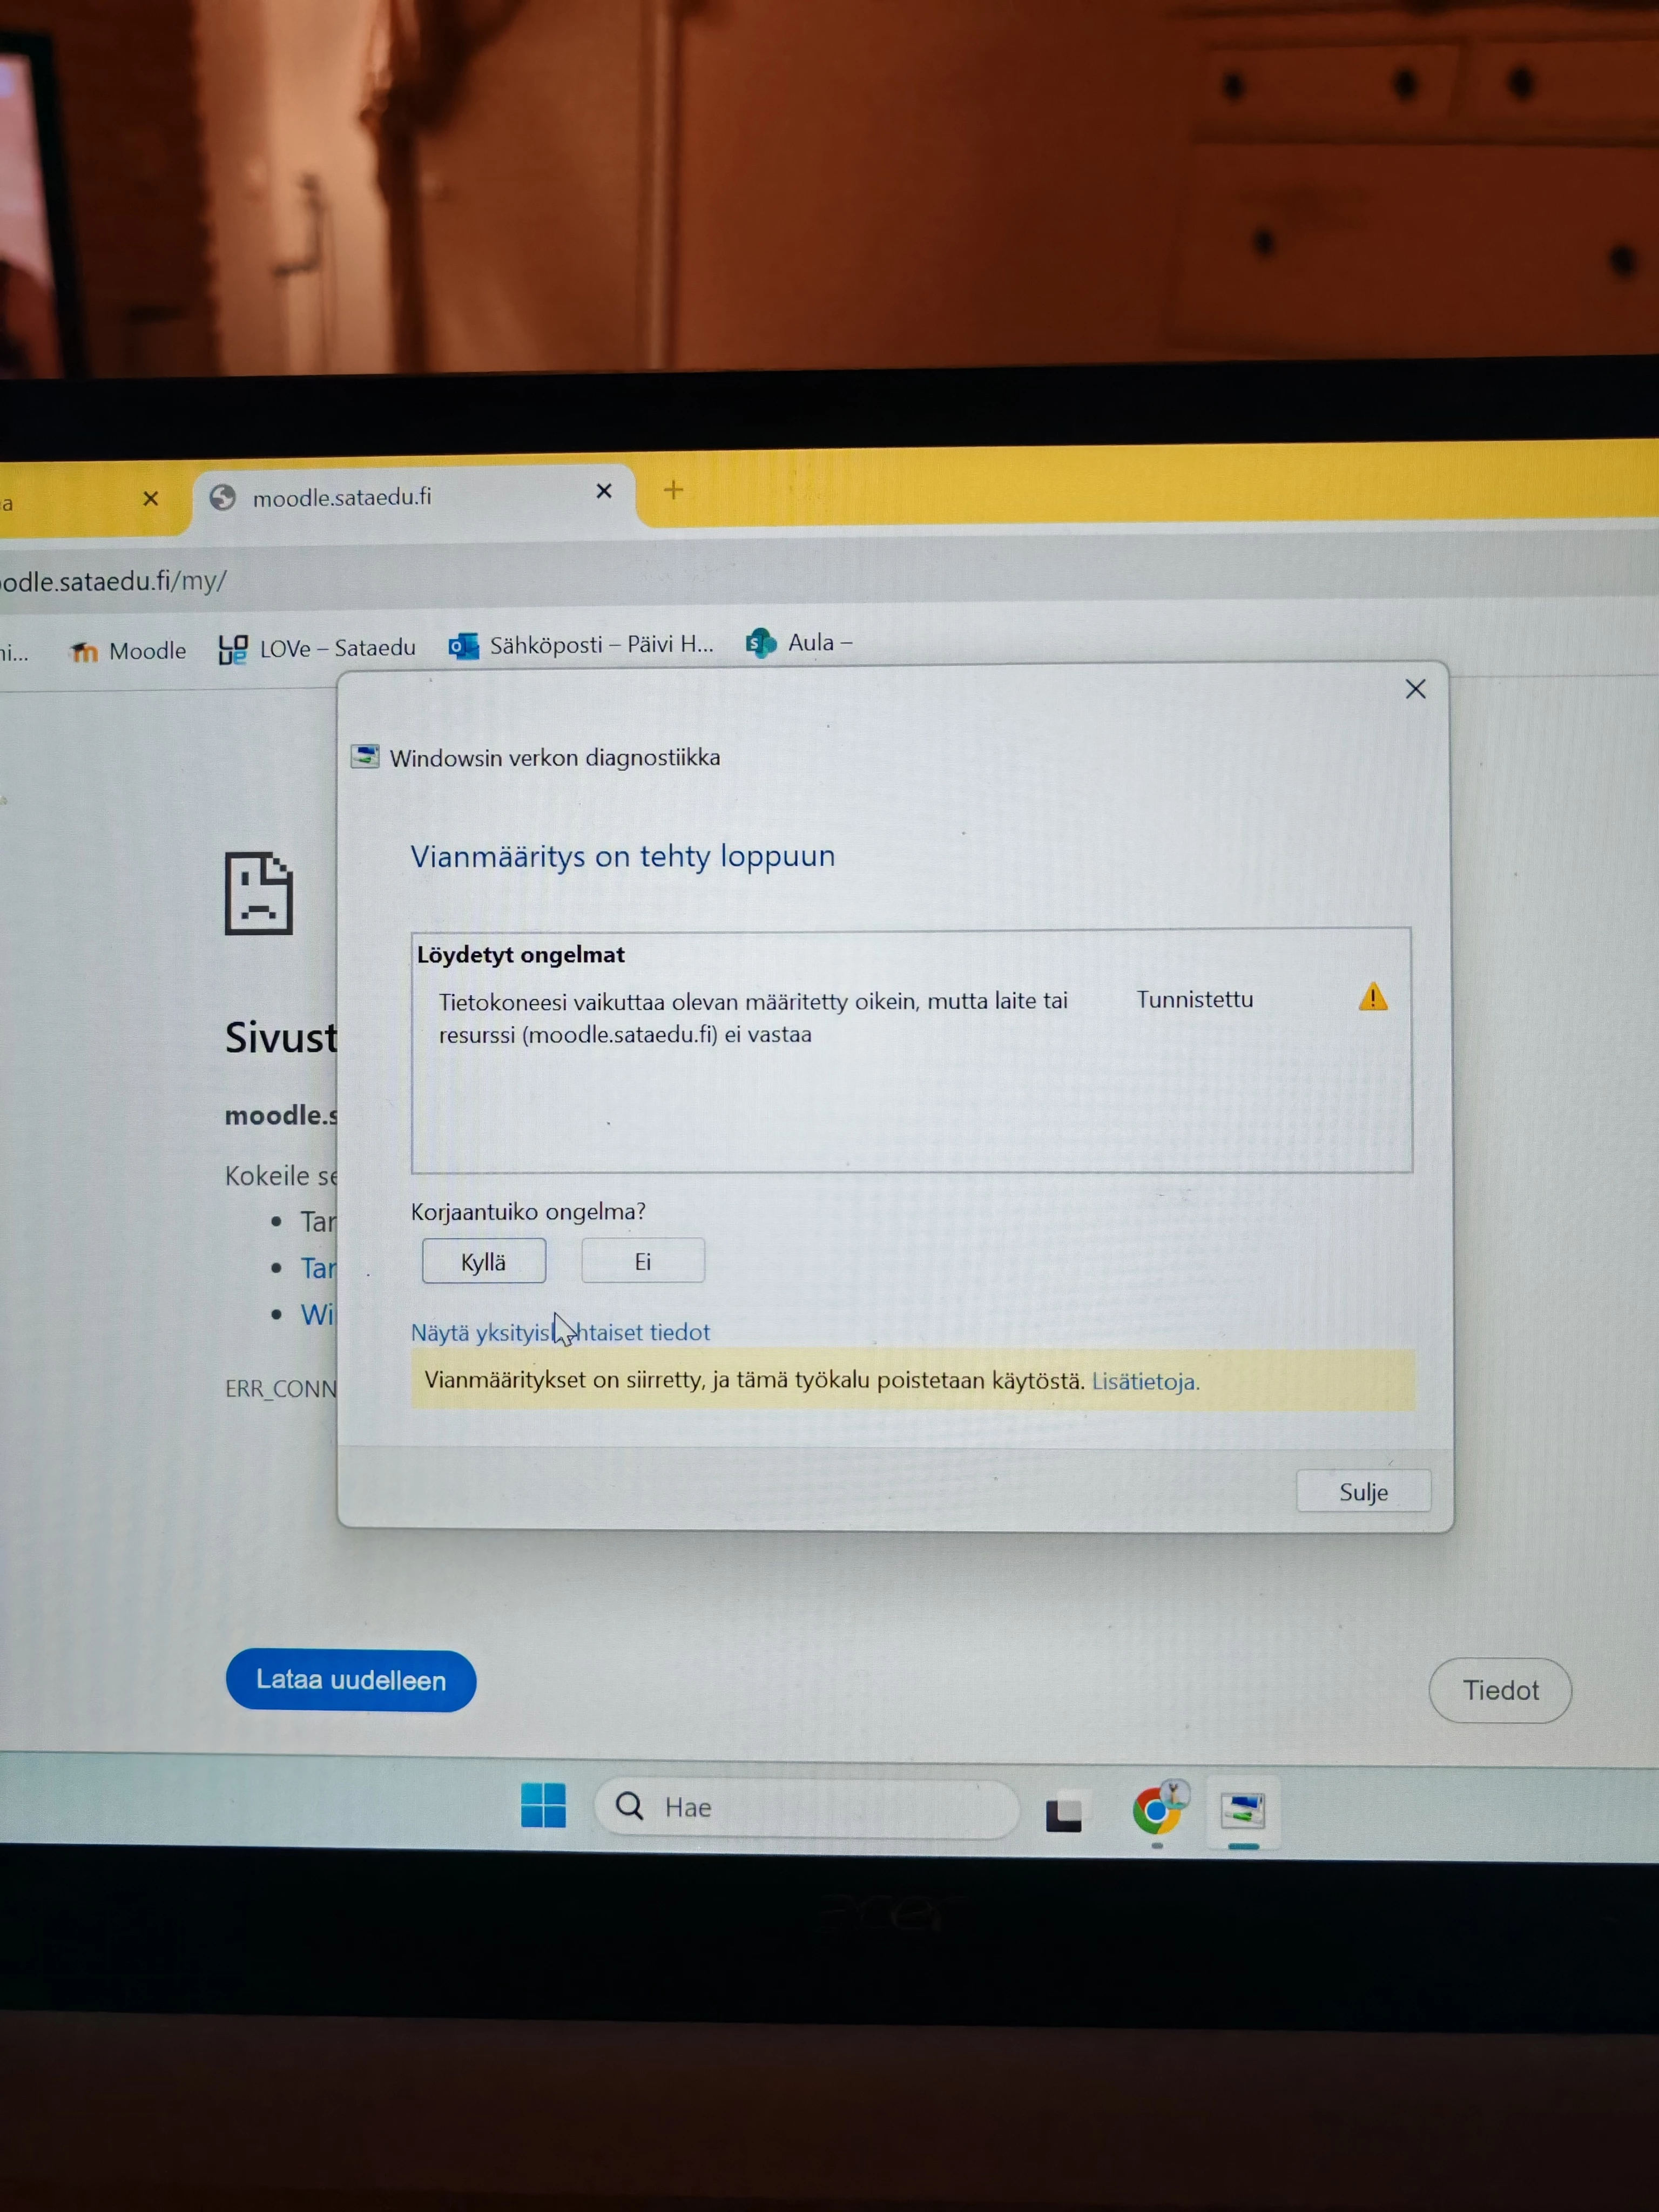
Task: Open the Aula SharePoint bookmark
Action: [x=799, y=642]
